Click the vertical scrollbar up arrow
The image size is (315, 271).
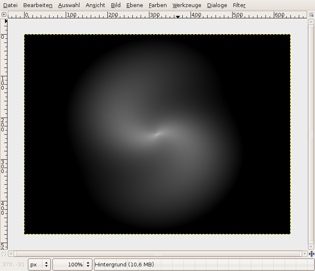point(311,22)
